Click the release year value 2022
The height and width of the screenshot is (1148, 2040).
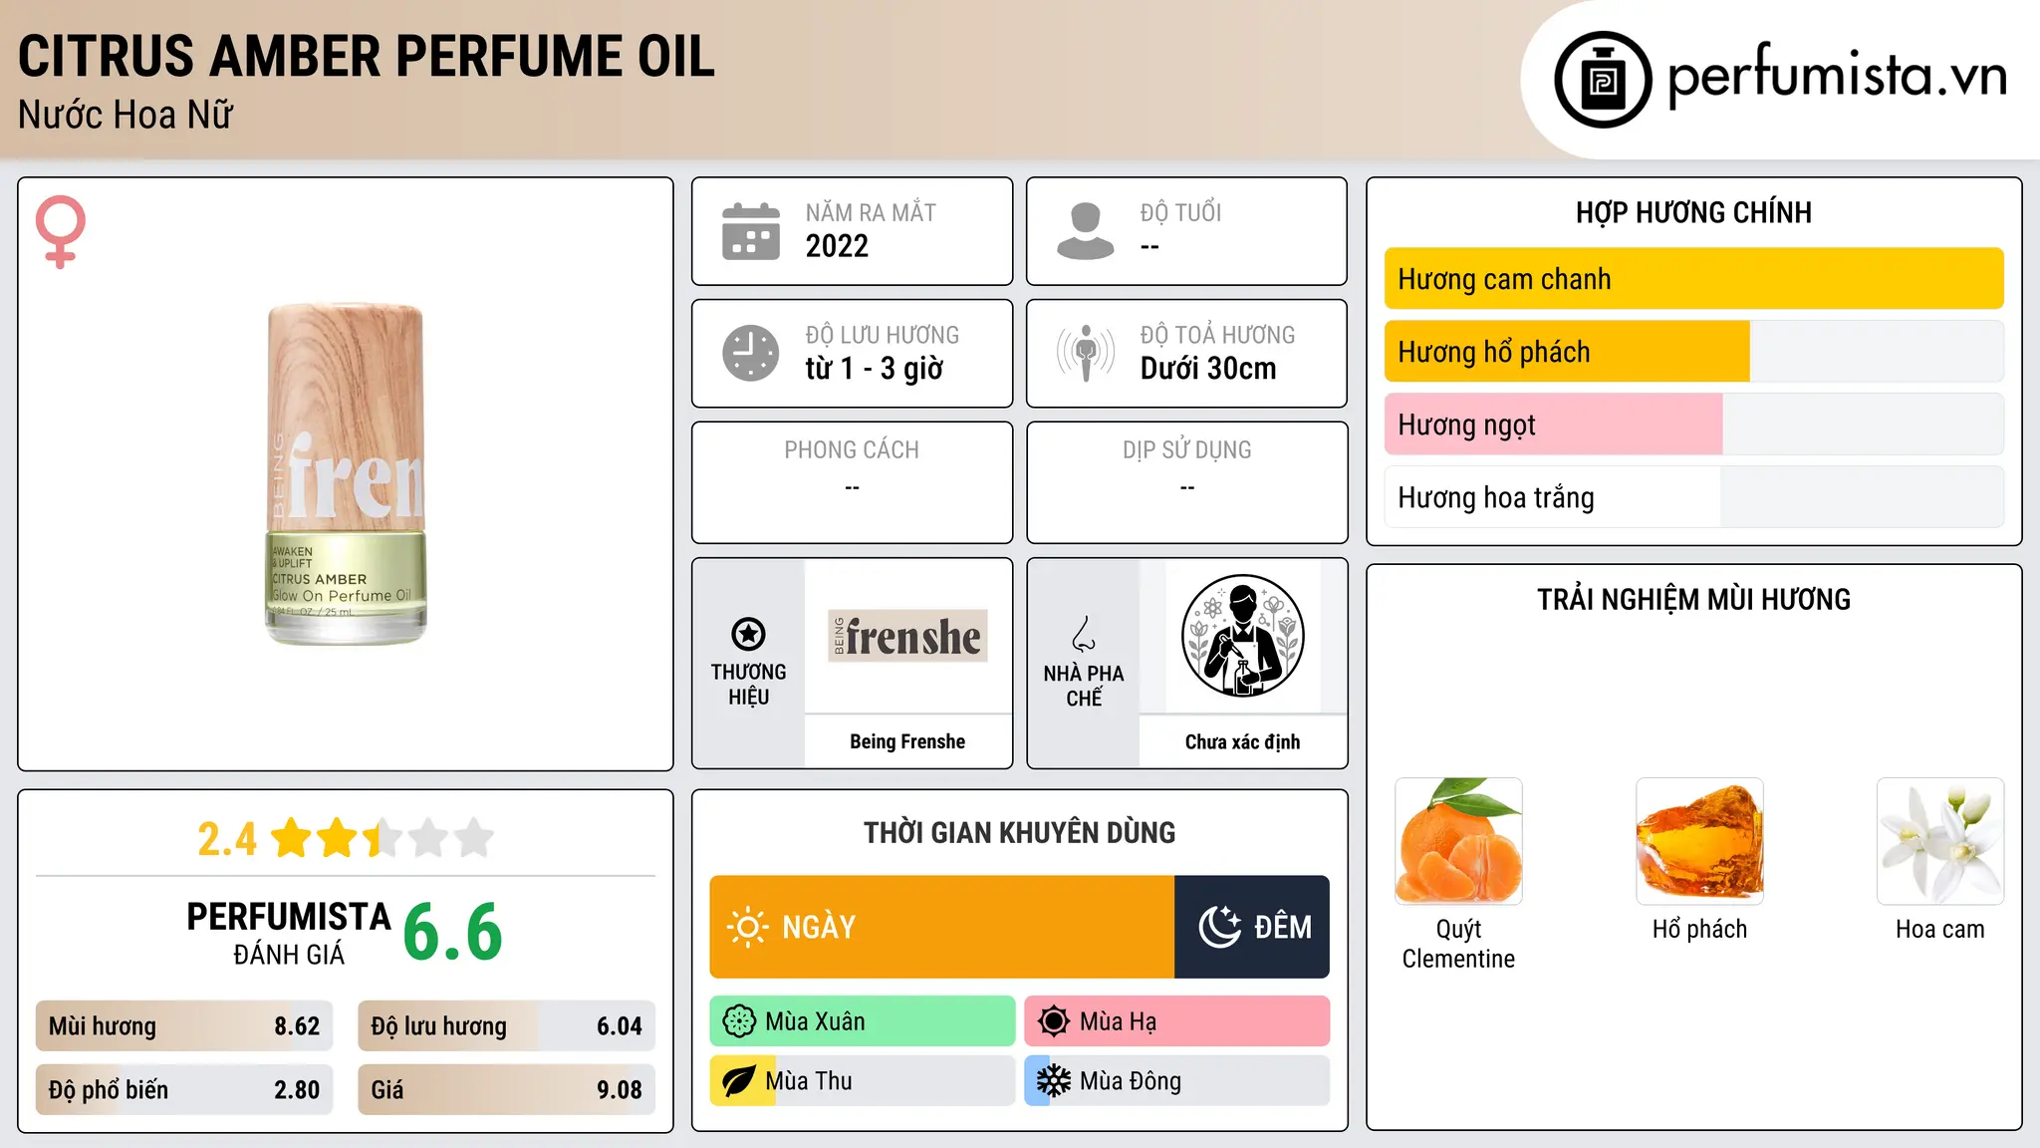[x=837, y=246]
